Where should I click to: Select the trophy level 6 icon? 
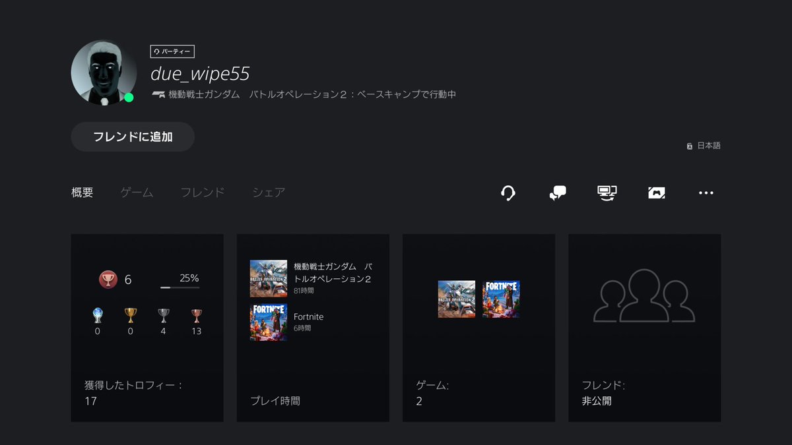click(x=108, y=280)
